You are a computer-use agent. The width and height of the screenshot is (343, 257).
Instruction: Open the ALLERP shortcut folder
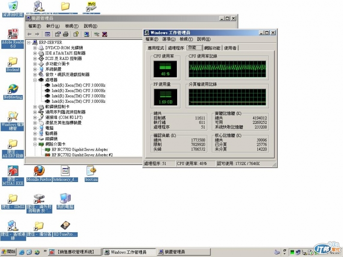click(x=13, y=149)
